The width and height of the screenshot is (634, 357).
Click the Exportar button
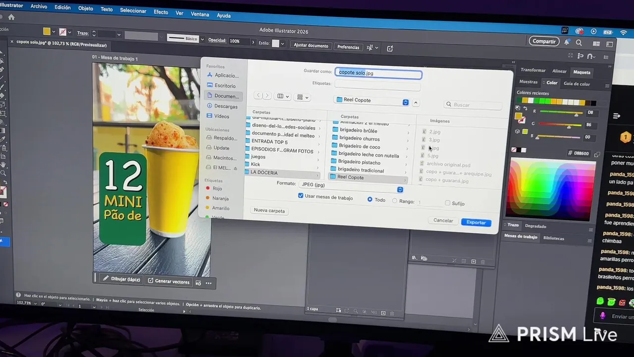476,223
